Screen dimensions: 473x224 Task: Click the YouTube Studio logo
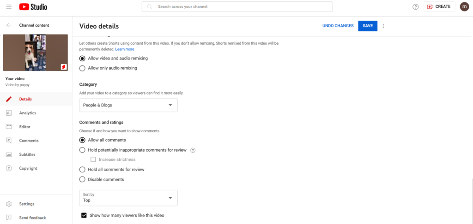point(33,7)
